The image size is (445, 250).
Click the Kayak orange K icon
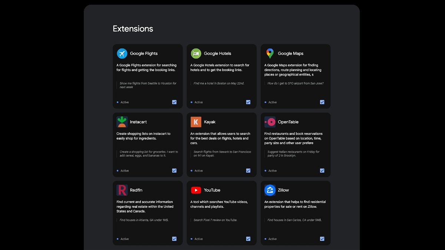point(196,122)
